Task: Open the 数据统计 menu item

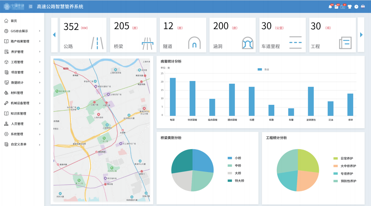Action: (x=17, y=83)
